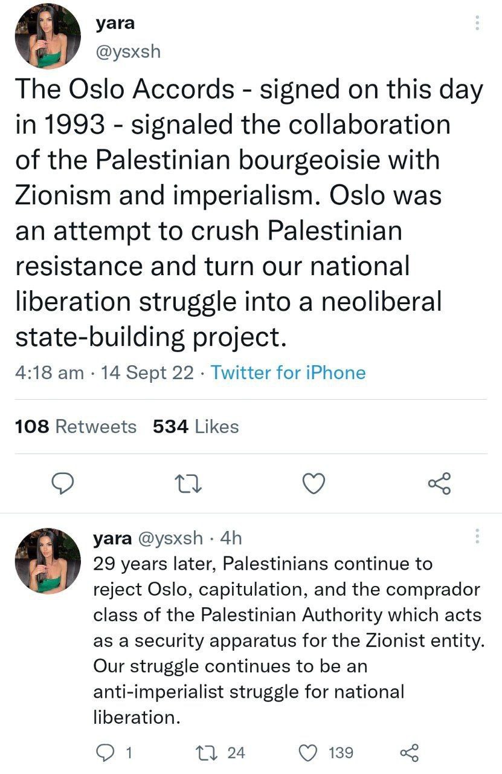The width and height of the screenshot is (502, 774).
Task: View the list of 108 Retweets
Action: [76, 427]
